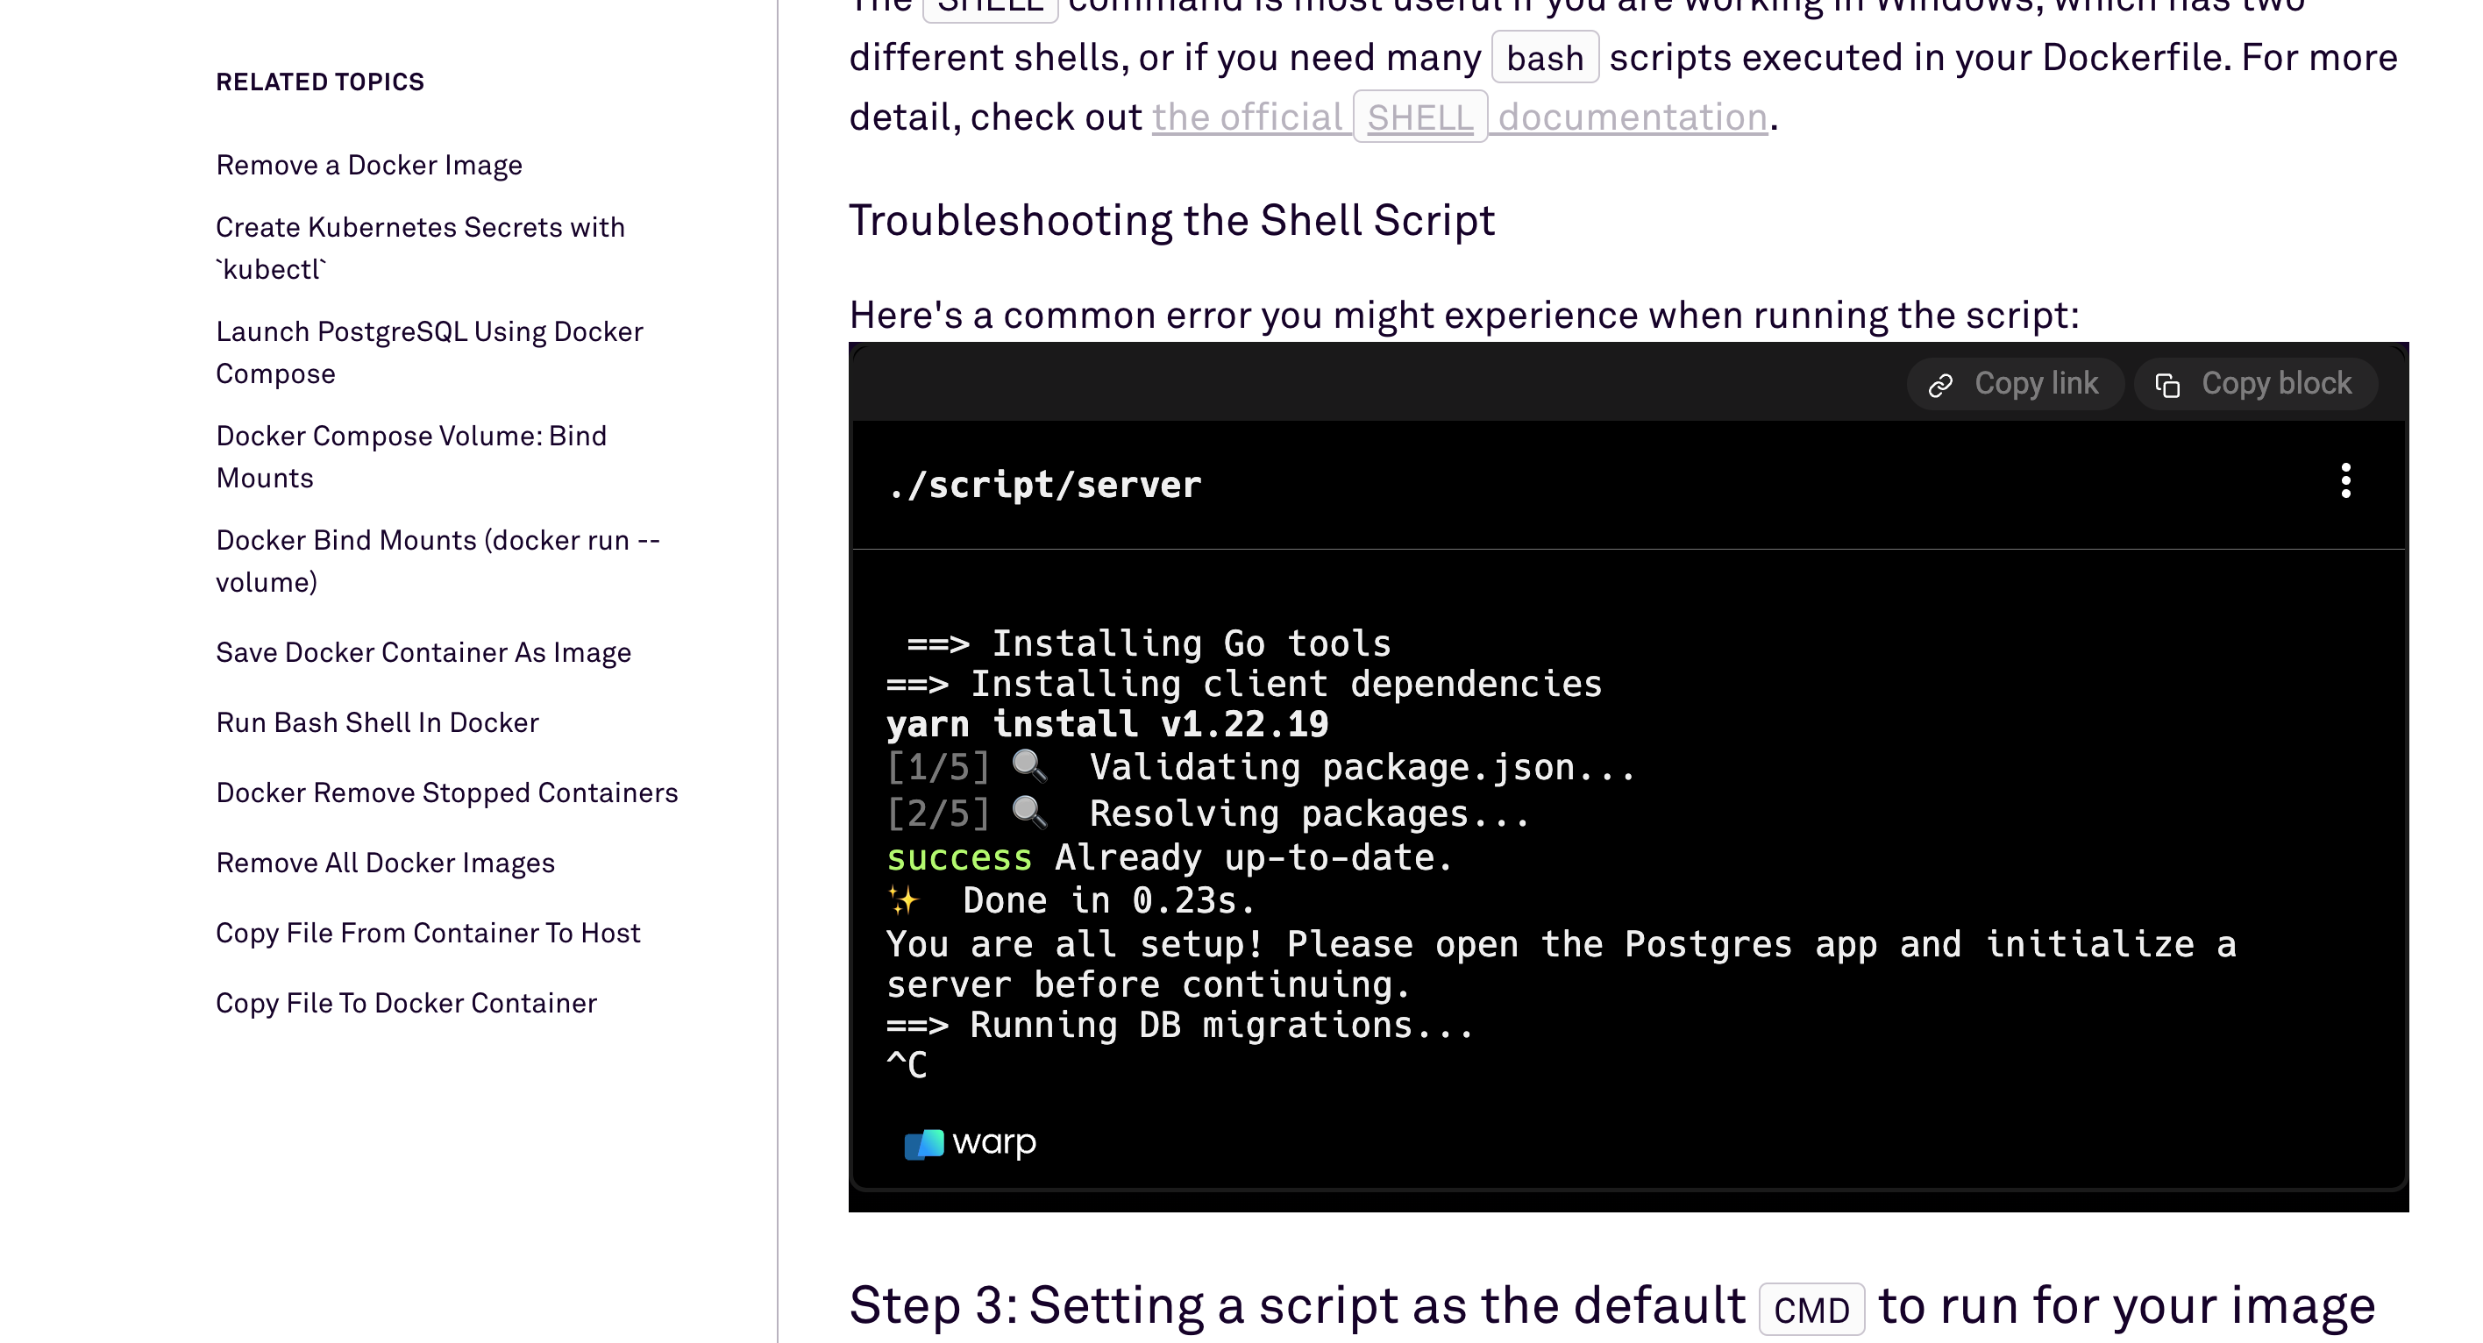This screenshot has width=2483, height=1343.
Task: Open Copy File From Container To Host
Action: click(x=427, y=933)
